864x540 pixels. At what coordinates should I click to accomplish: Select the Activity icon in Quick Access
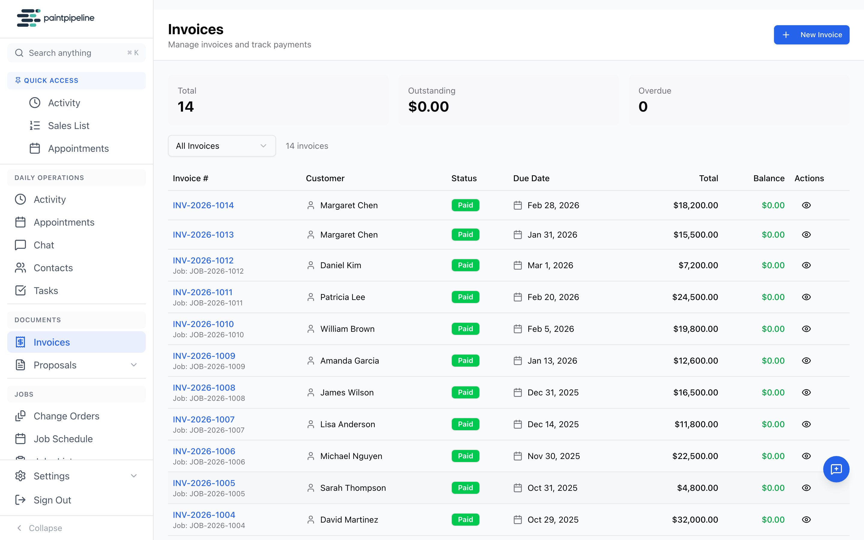pyautogui.click(x=35, y=103)
